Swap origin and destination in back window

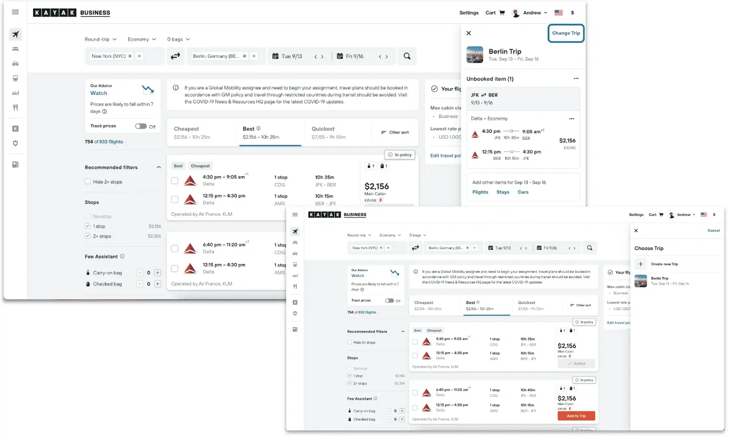(x=175, y=56)
